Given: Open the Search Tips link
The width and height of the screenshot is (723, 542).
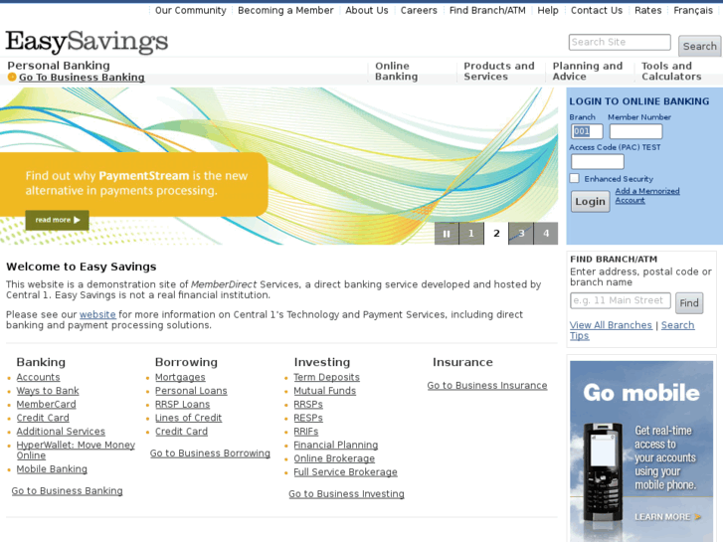Looking at the screenshot, I should tap(633, 330).
